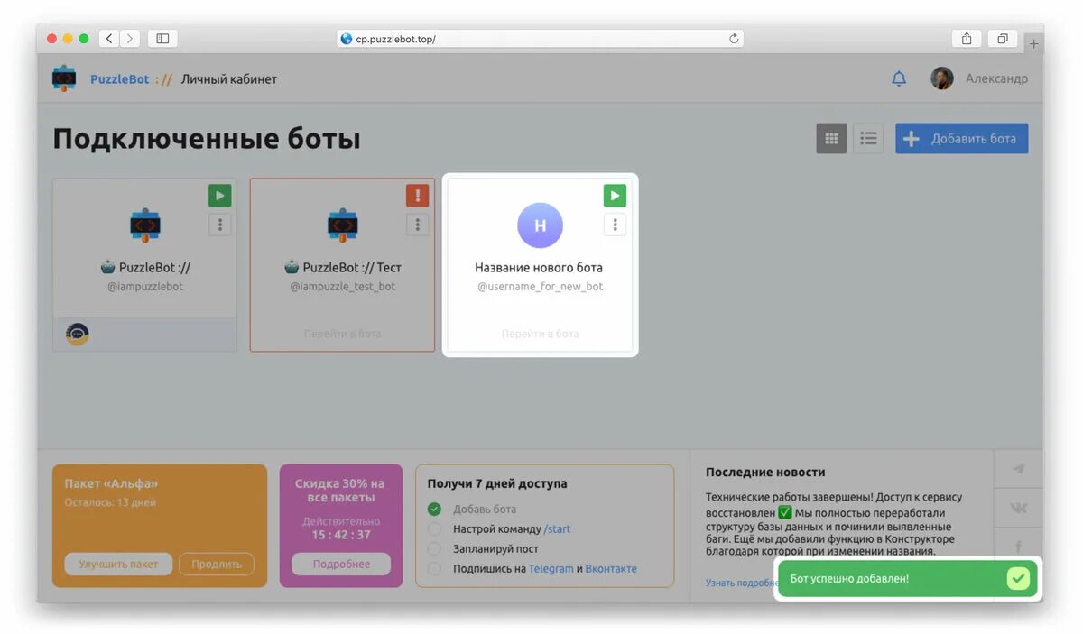Open the notifications bell
This screenshot has width=1083, height=634.
coord(899,78)
